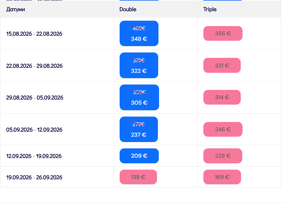Select the 229 € Triple price button
Image resolution: width=285 pixels, height=205 pixels.
point(222,156)
